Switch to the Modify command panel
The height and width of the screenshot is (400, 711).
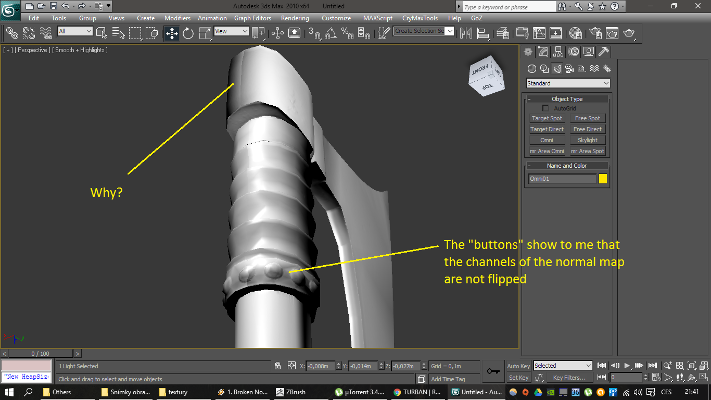543,52
